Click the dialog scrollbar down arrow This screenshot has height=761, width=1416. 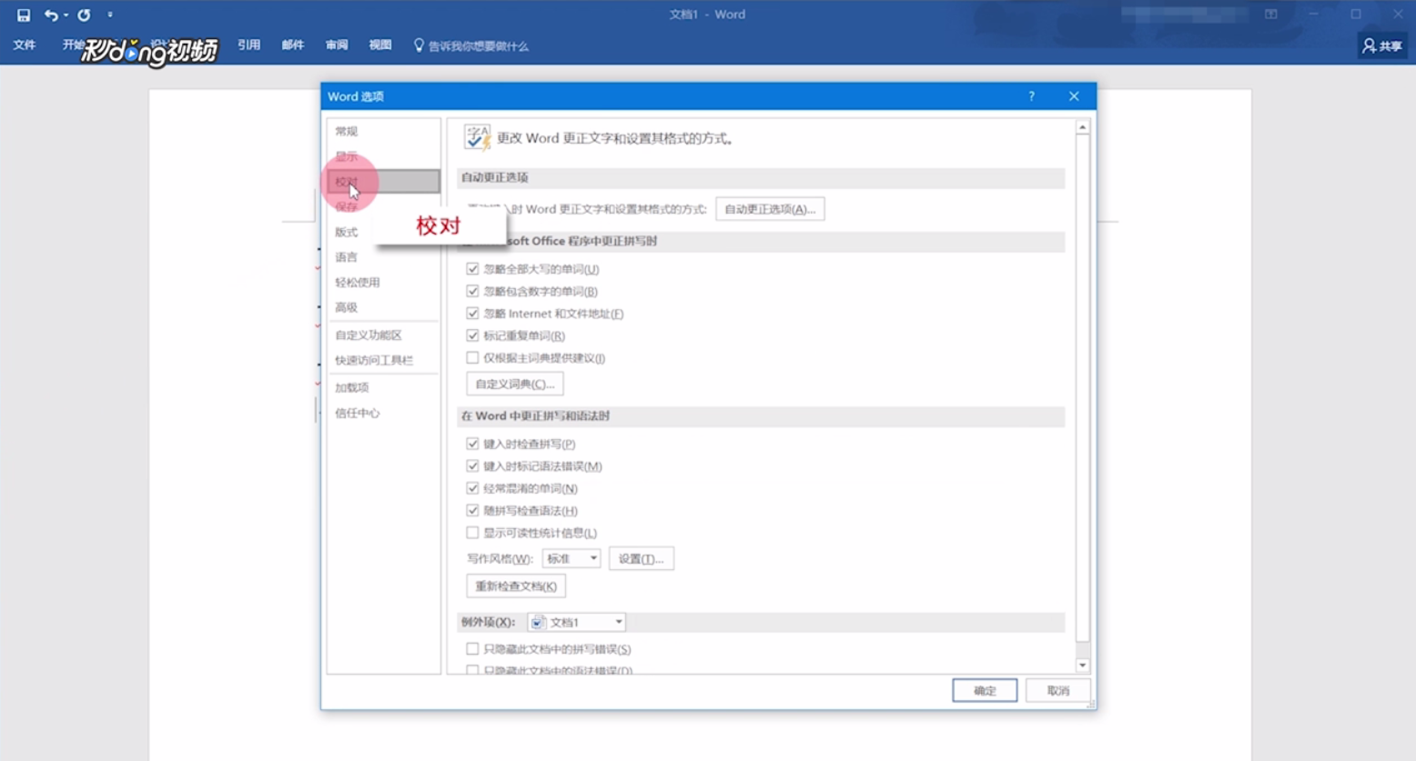[x=1083, y=666]
